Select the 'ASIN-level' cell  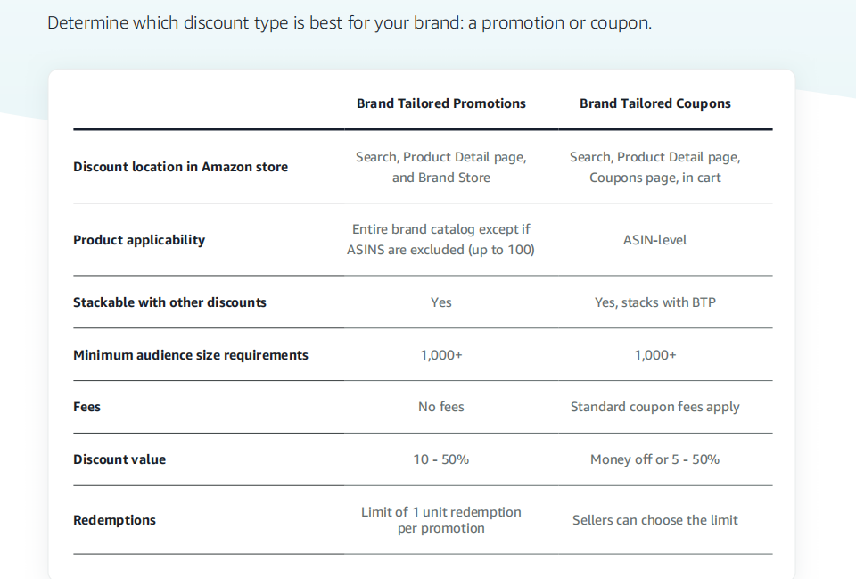pyautogui.click(x=655, y=240)
